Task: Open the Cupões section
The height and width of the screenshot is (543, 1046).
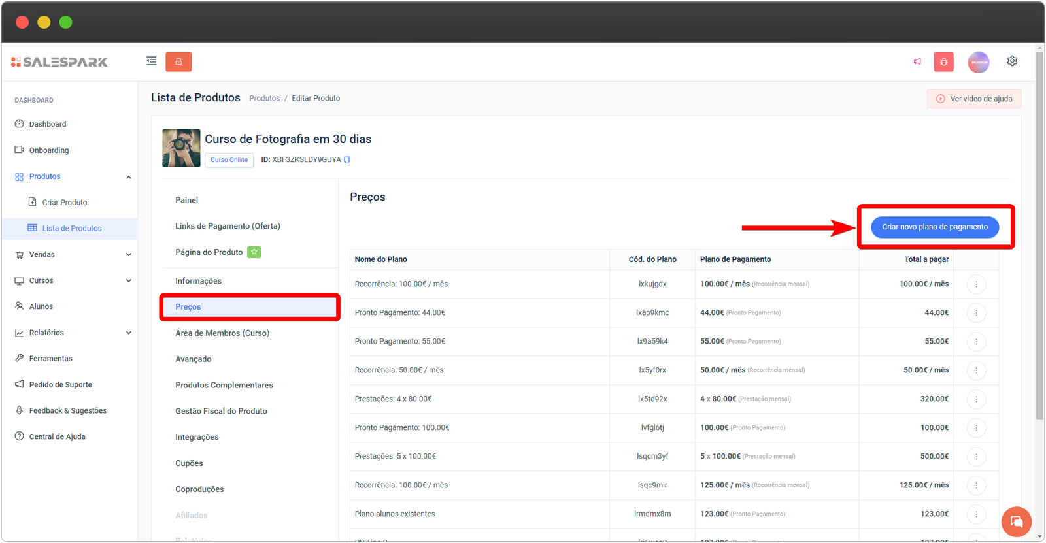Action: tap(189, 463)
